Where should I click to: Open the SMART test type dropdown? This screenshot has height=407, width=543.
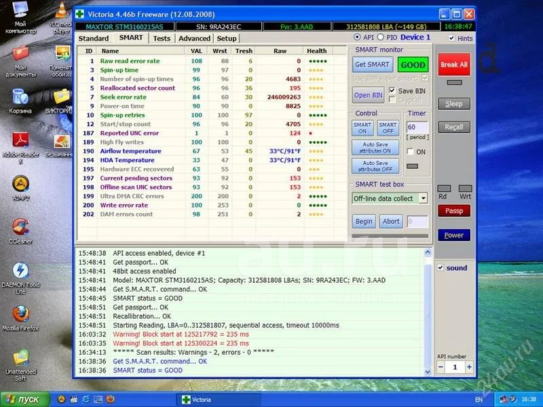[423, 198]
